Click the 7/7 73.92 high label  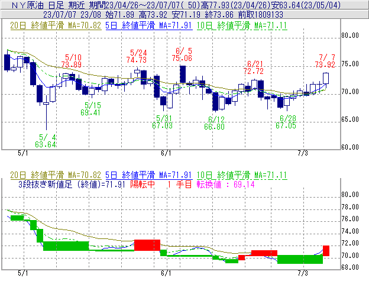(x=325, y=61)
